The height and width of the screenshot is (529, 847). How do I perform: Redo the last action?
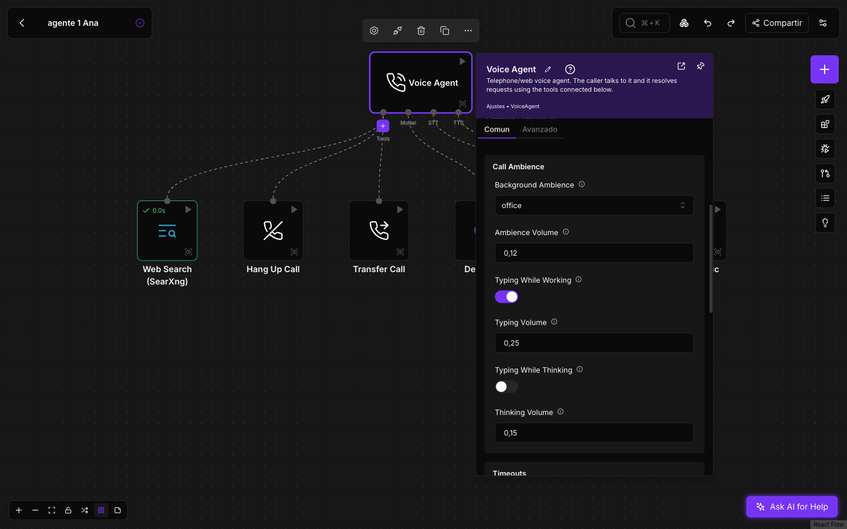tap(731, 23)
